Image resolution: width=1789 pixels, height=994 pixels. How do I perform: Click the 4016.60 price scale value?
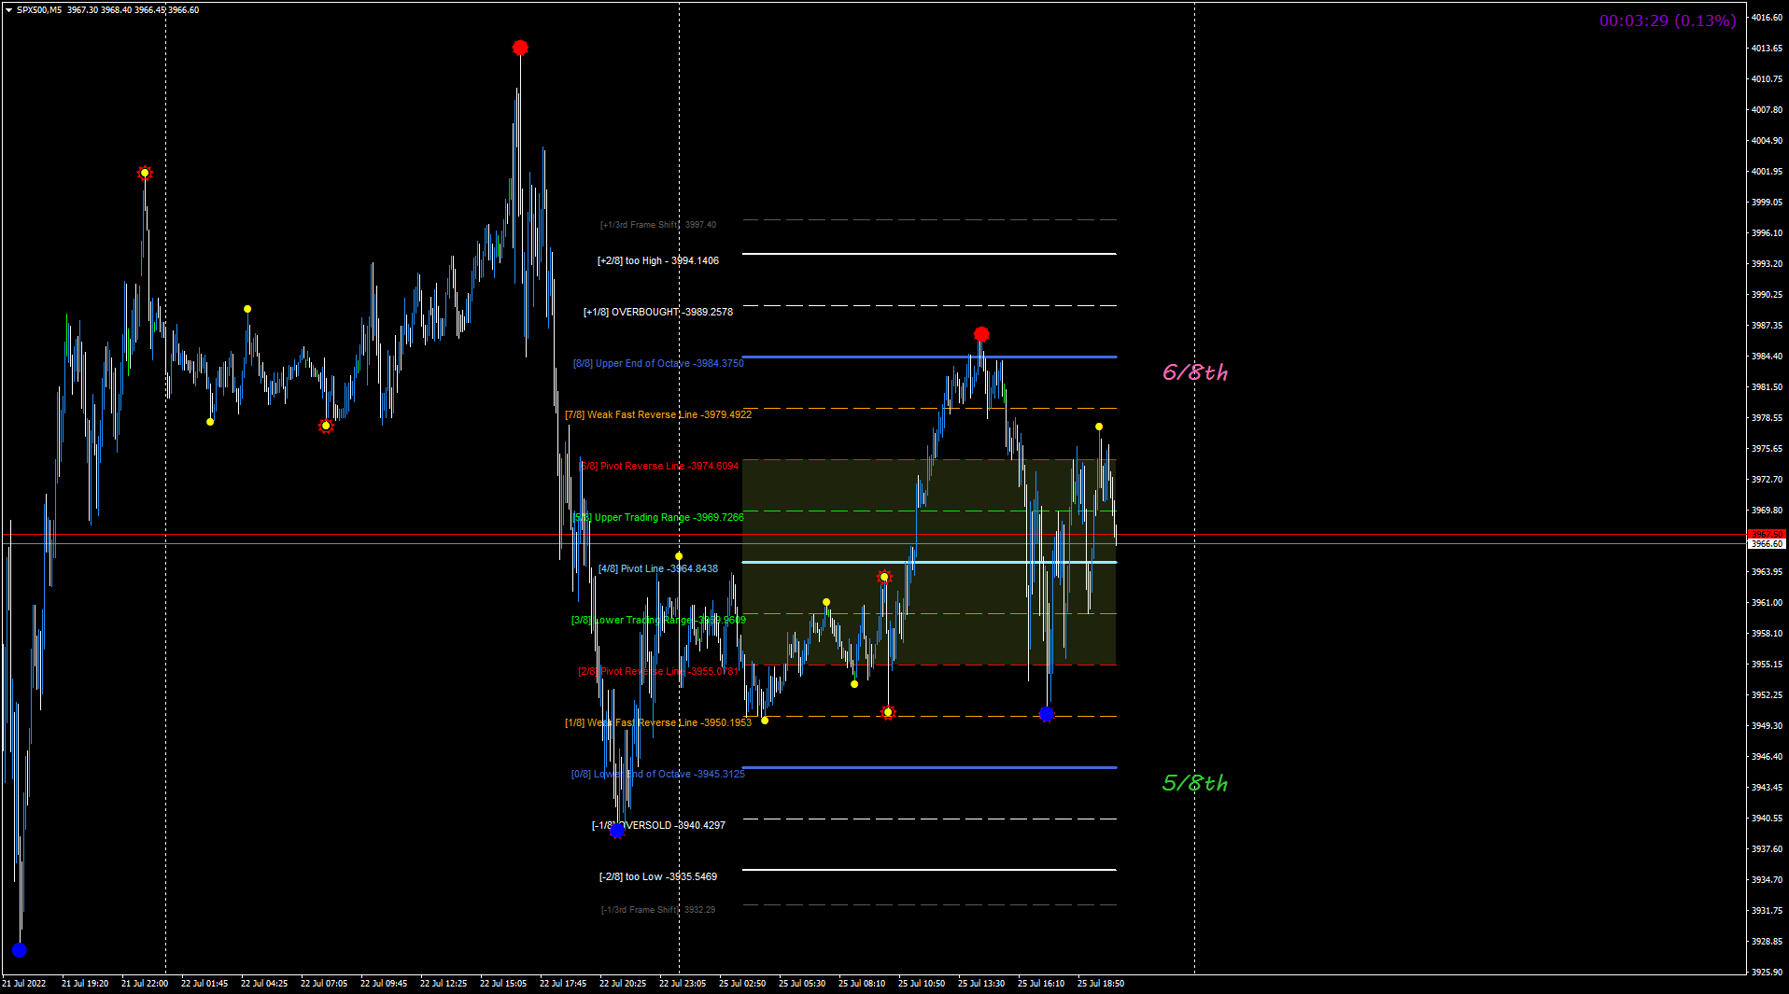(1767, 18)
